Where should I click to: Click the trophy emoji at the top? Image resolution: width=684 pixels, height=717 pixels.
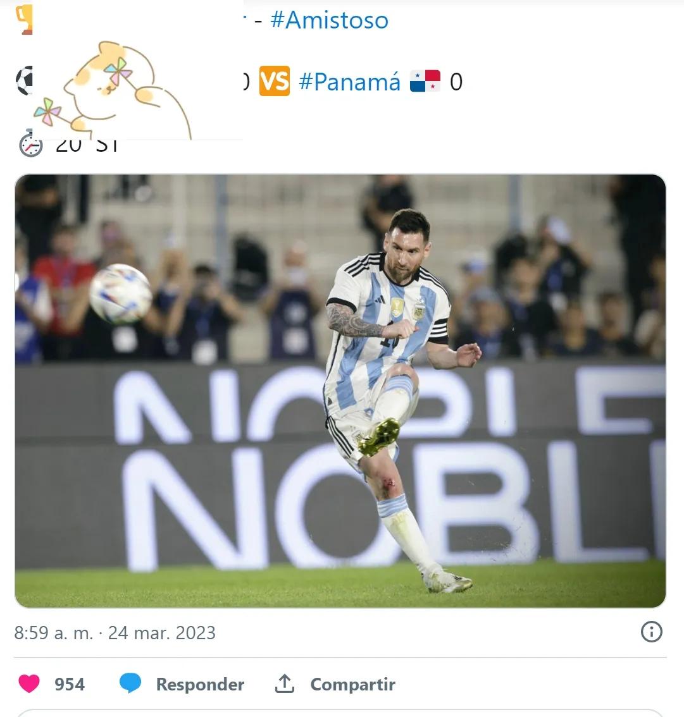tap(24, 19)
